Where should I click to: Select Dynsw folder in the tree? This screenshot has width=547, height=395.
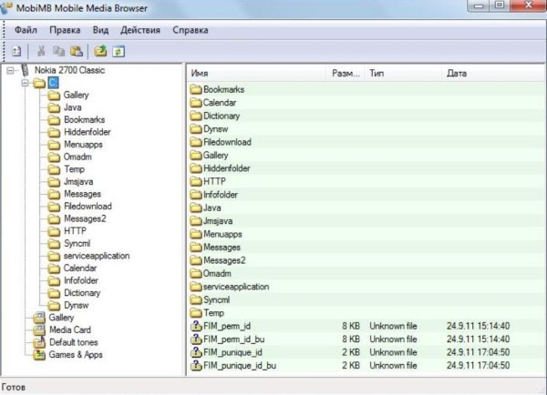click(77, 305)
